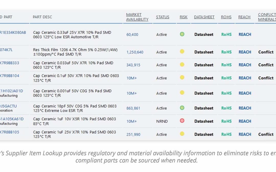Open REACH link for 1uF 25V capacitor

click(245, 134)
